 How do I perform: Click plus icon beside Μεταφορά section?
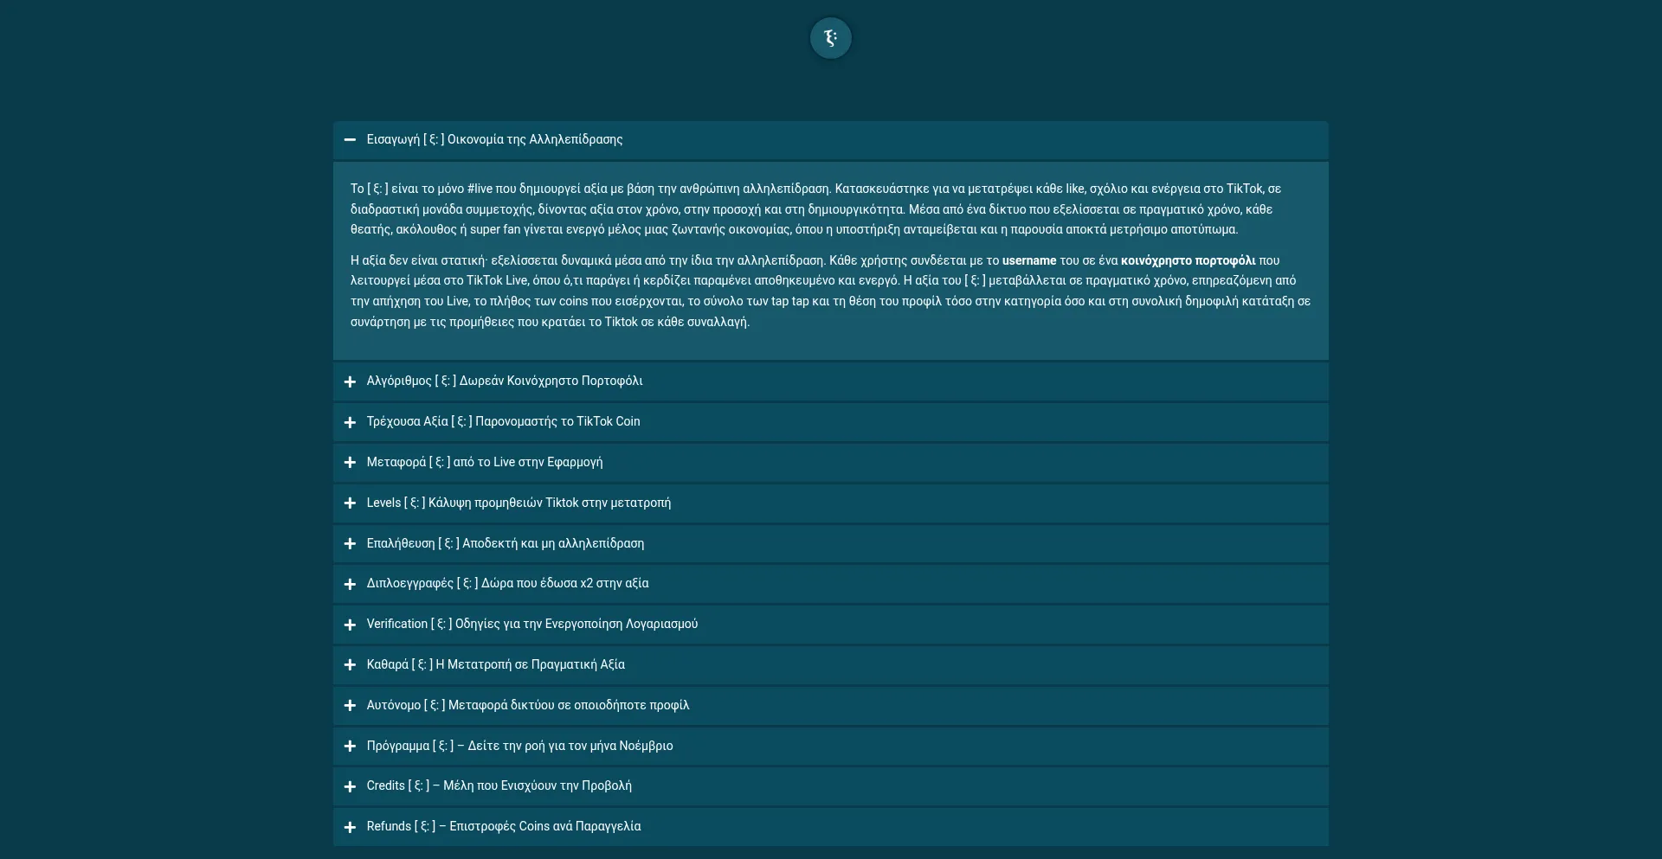pyautogui.click(x=350, y=463)
